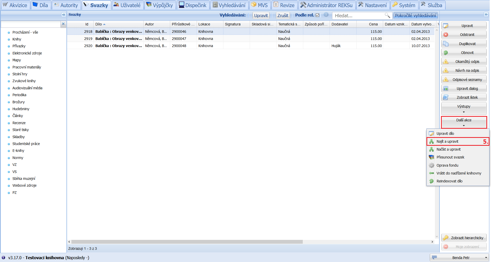Toggle the Podle rel. checkbox
491x262 pixels.
(318, 15)
